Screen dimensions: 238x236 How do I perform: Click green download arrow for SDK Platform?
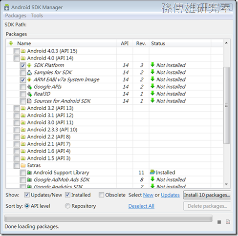pos(152,65)
